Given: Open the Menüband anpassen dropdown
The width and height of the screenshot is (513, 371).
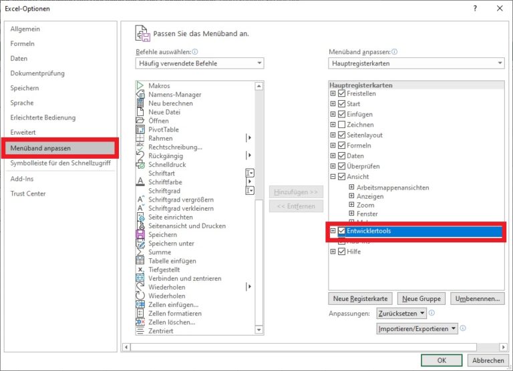Looking at the screenshot, I should coord(416,63).
